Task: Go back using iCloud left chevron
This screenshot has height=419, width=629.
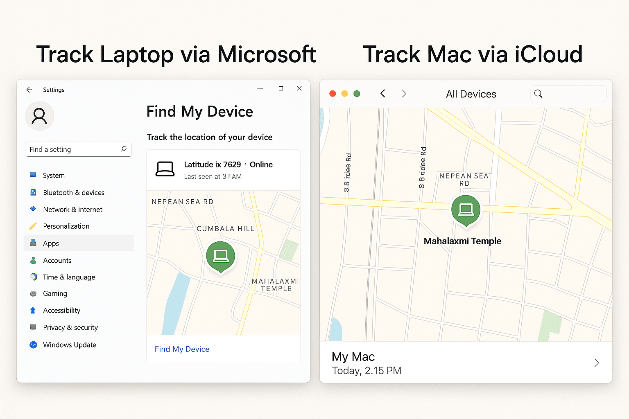Action: pyautogui.click(x=383, y=94)
